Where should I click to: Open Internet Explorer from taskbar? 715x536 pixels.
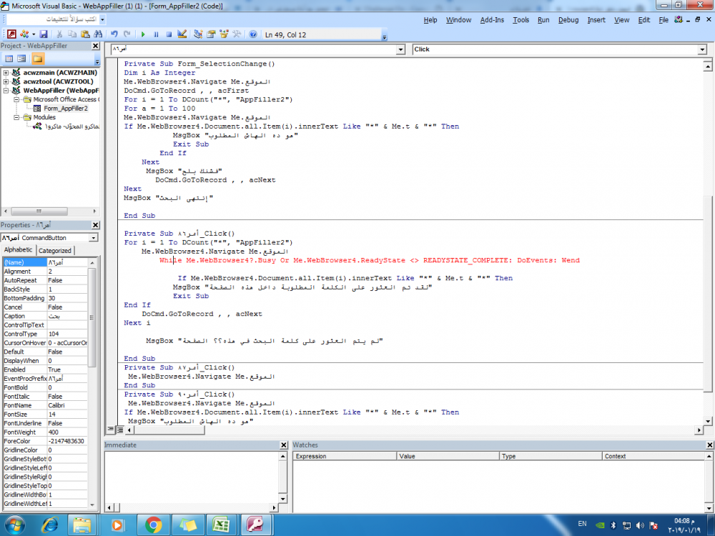(50, 525)
